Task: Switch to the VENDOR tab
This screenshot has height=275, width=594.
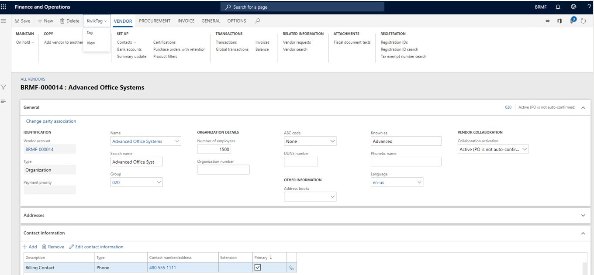Action: (x=123, y=21)
